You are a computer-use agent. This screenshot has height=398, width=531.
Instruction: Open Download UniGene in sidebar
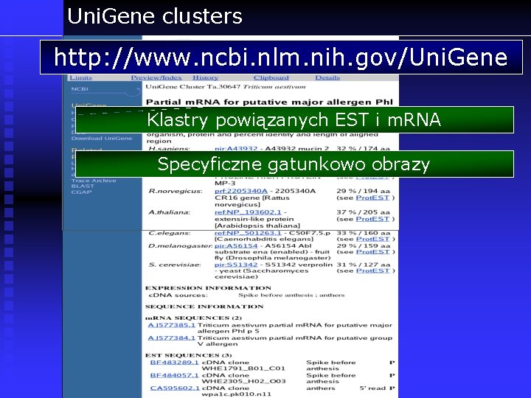(102, 138)
